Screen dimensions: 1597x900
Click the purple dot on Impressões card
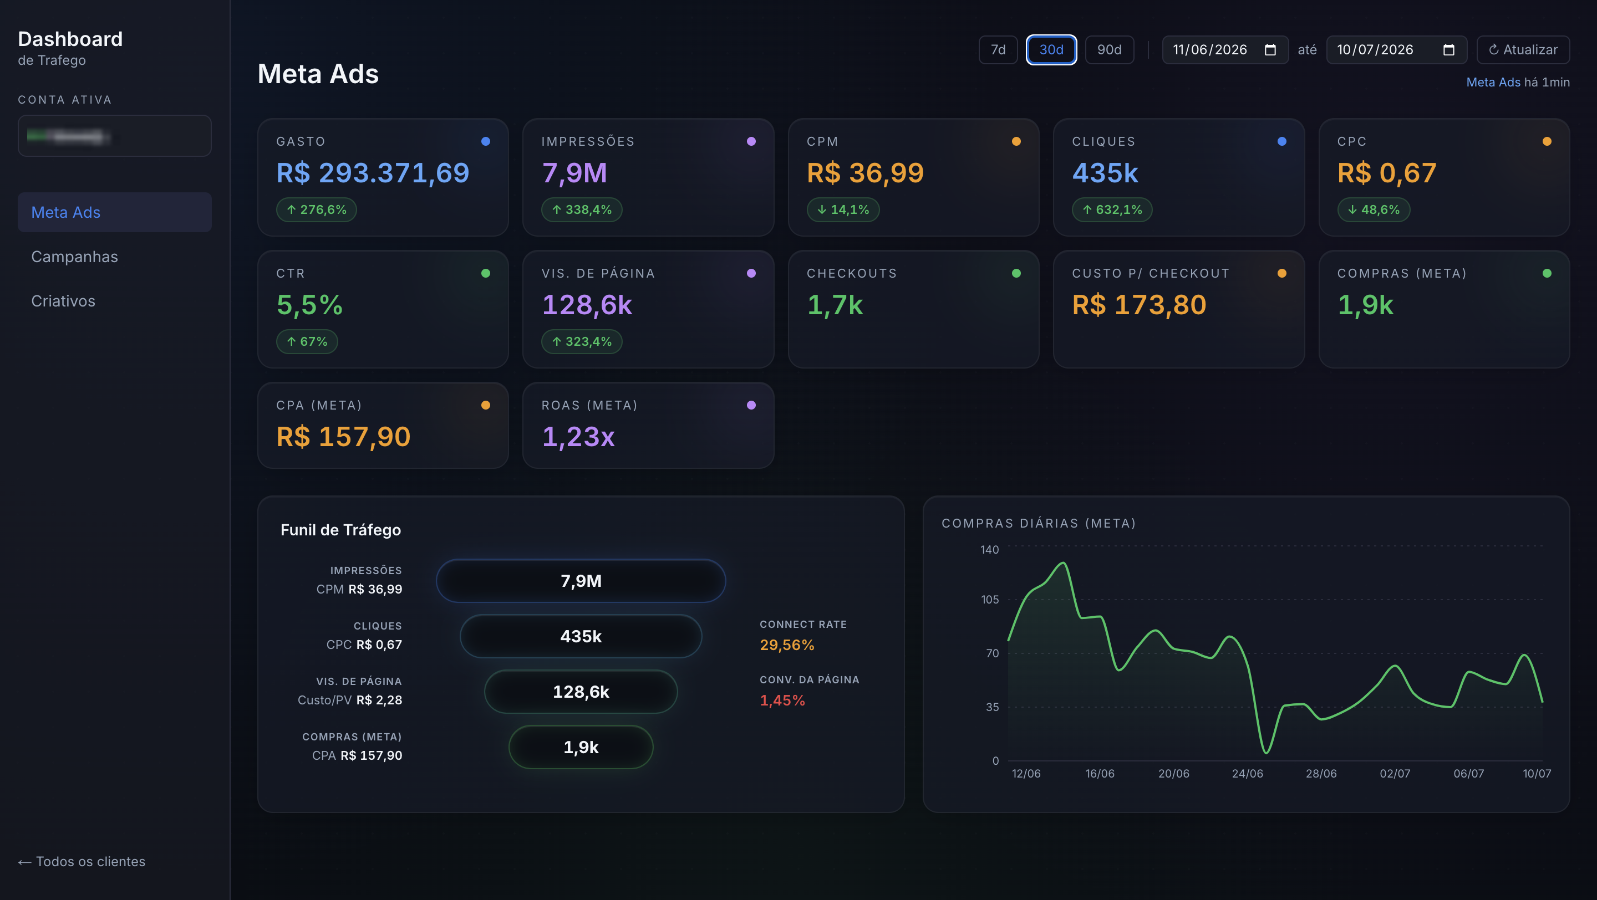pos(751,141)
